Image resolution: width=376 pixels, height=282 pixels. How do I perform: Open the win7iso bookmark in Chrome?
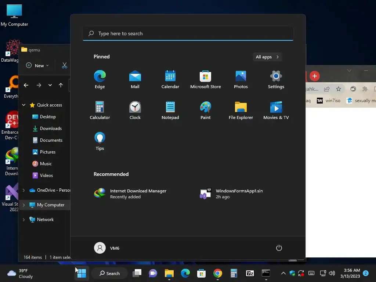tap(329, 101)
